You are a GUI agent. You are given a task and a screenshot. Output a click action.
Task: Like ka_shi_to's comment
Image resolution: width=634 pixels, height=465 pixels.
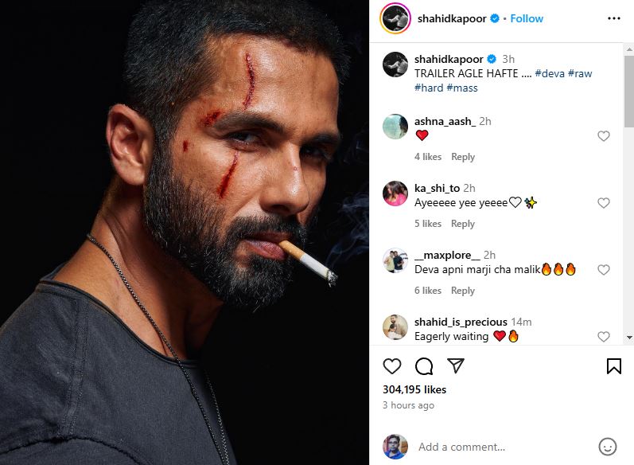click(604, 203)
